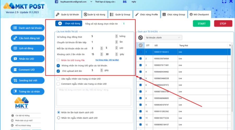235x130 pixels.
Task: Open the Tài khoản chính dropdown
Action: click(163, 38)
